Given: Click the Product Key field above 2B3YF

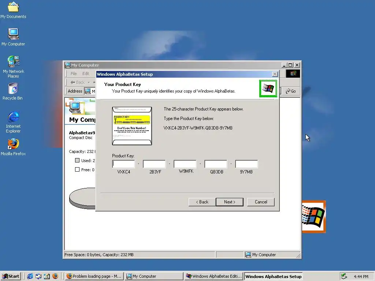Looking at the screenshot, I should tap(154, 164).
